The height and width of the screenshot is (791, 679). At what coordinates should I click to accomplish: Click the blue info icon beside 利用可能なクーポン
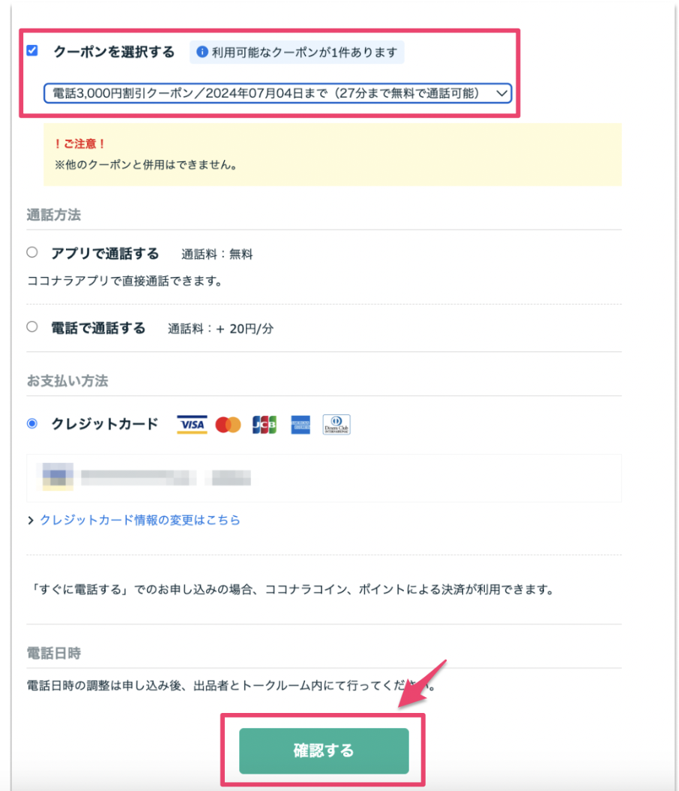202,52
